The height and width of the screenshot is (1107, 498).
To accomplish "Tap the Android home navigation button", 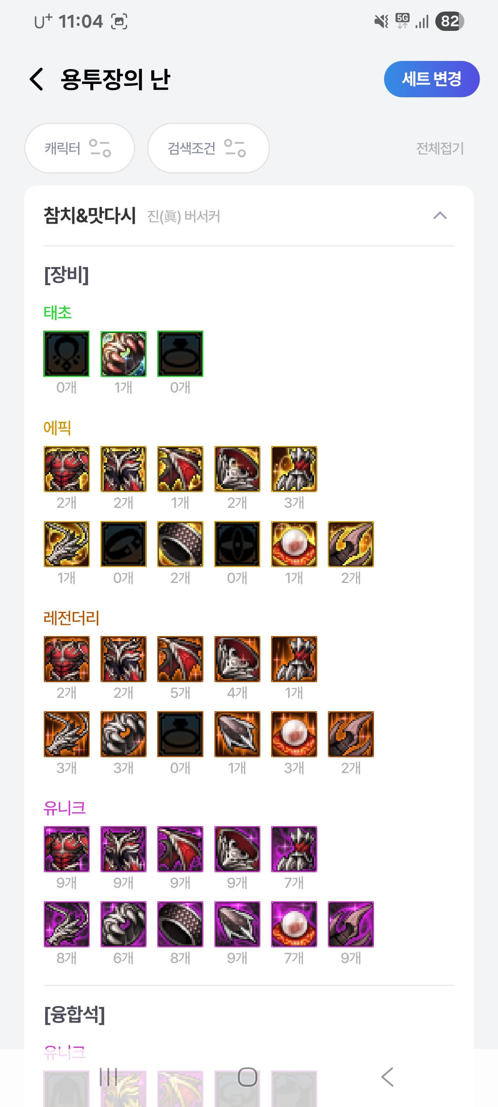I will point(248,1077).
